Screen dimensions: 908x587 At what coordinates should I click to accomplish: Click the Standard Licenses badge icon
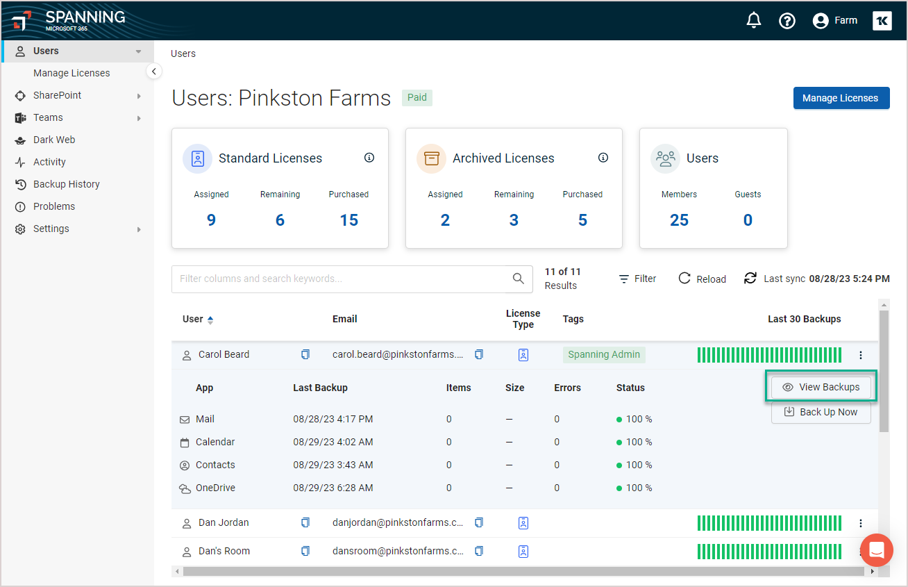coord(198,158)
